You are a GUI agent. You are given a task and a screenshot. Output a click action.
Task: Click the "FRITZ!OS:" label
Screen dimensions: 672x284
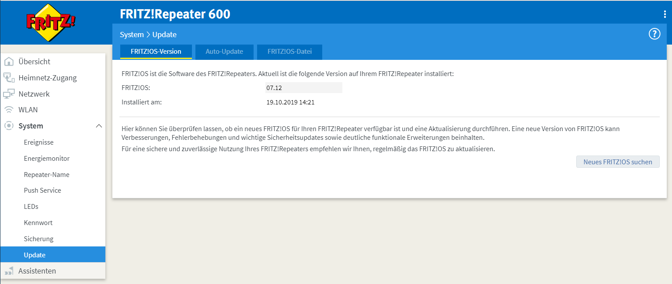tap(136, 88)
